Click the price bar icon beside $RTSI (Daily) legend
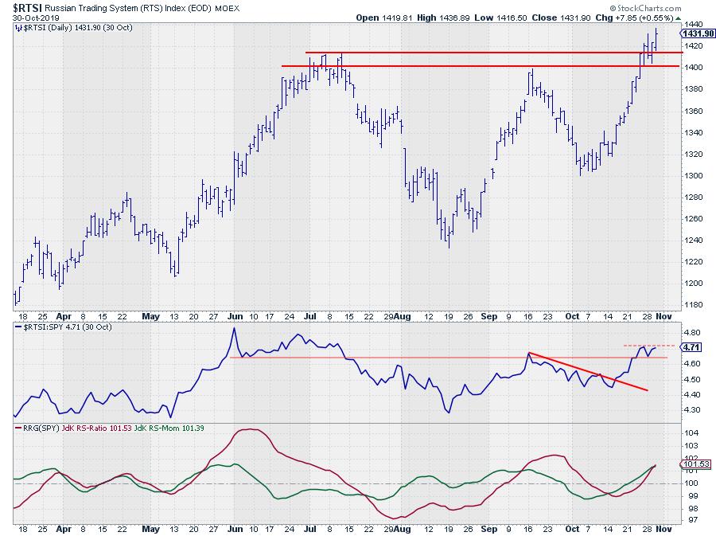The width and height of the screenshot is (716, 536). coord(18,27)
